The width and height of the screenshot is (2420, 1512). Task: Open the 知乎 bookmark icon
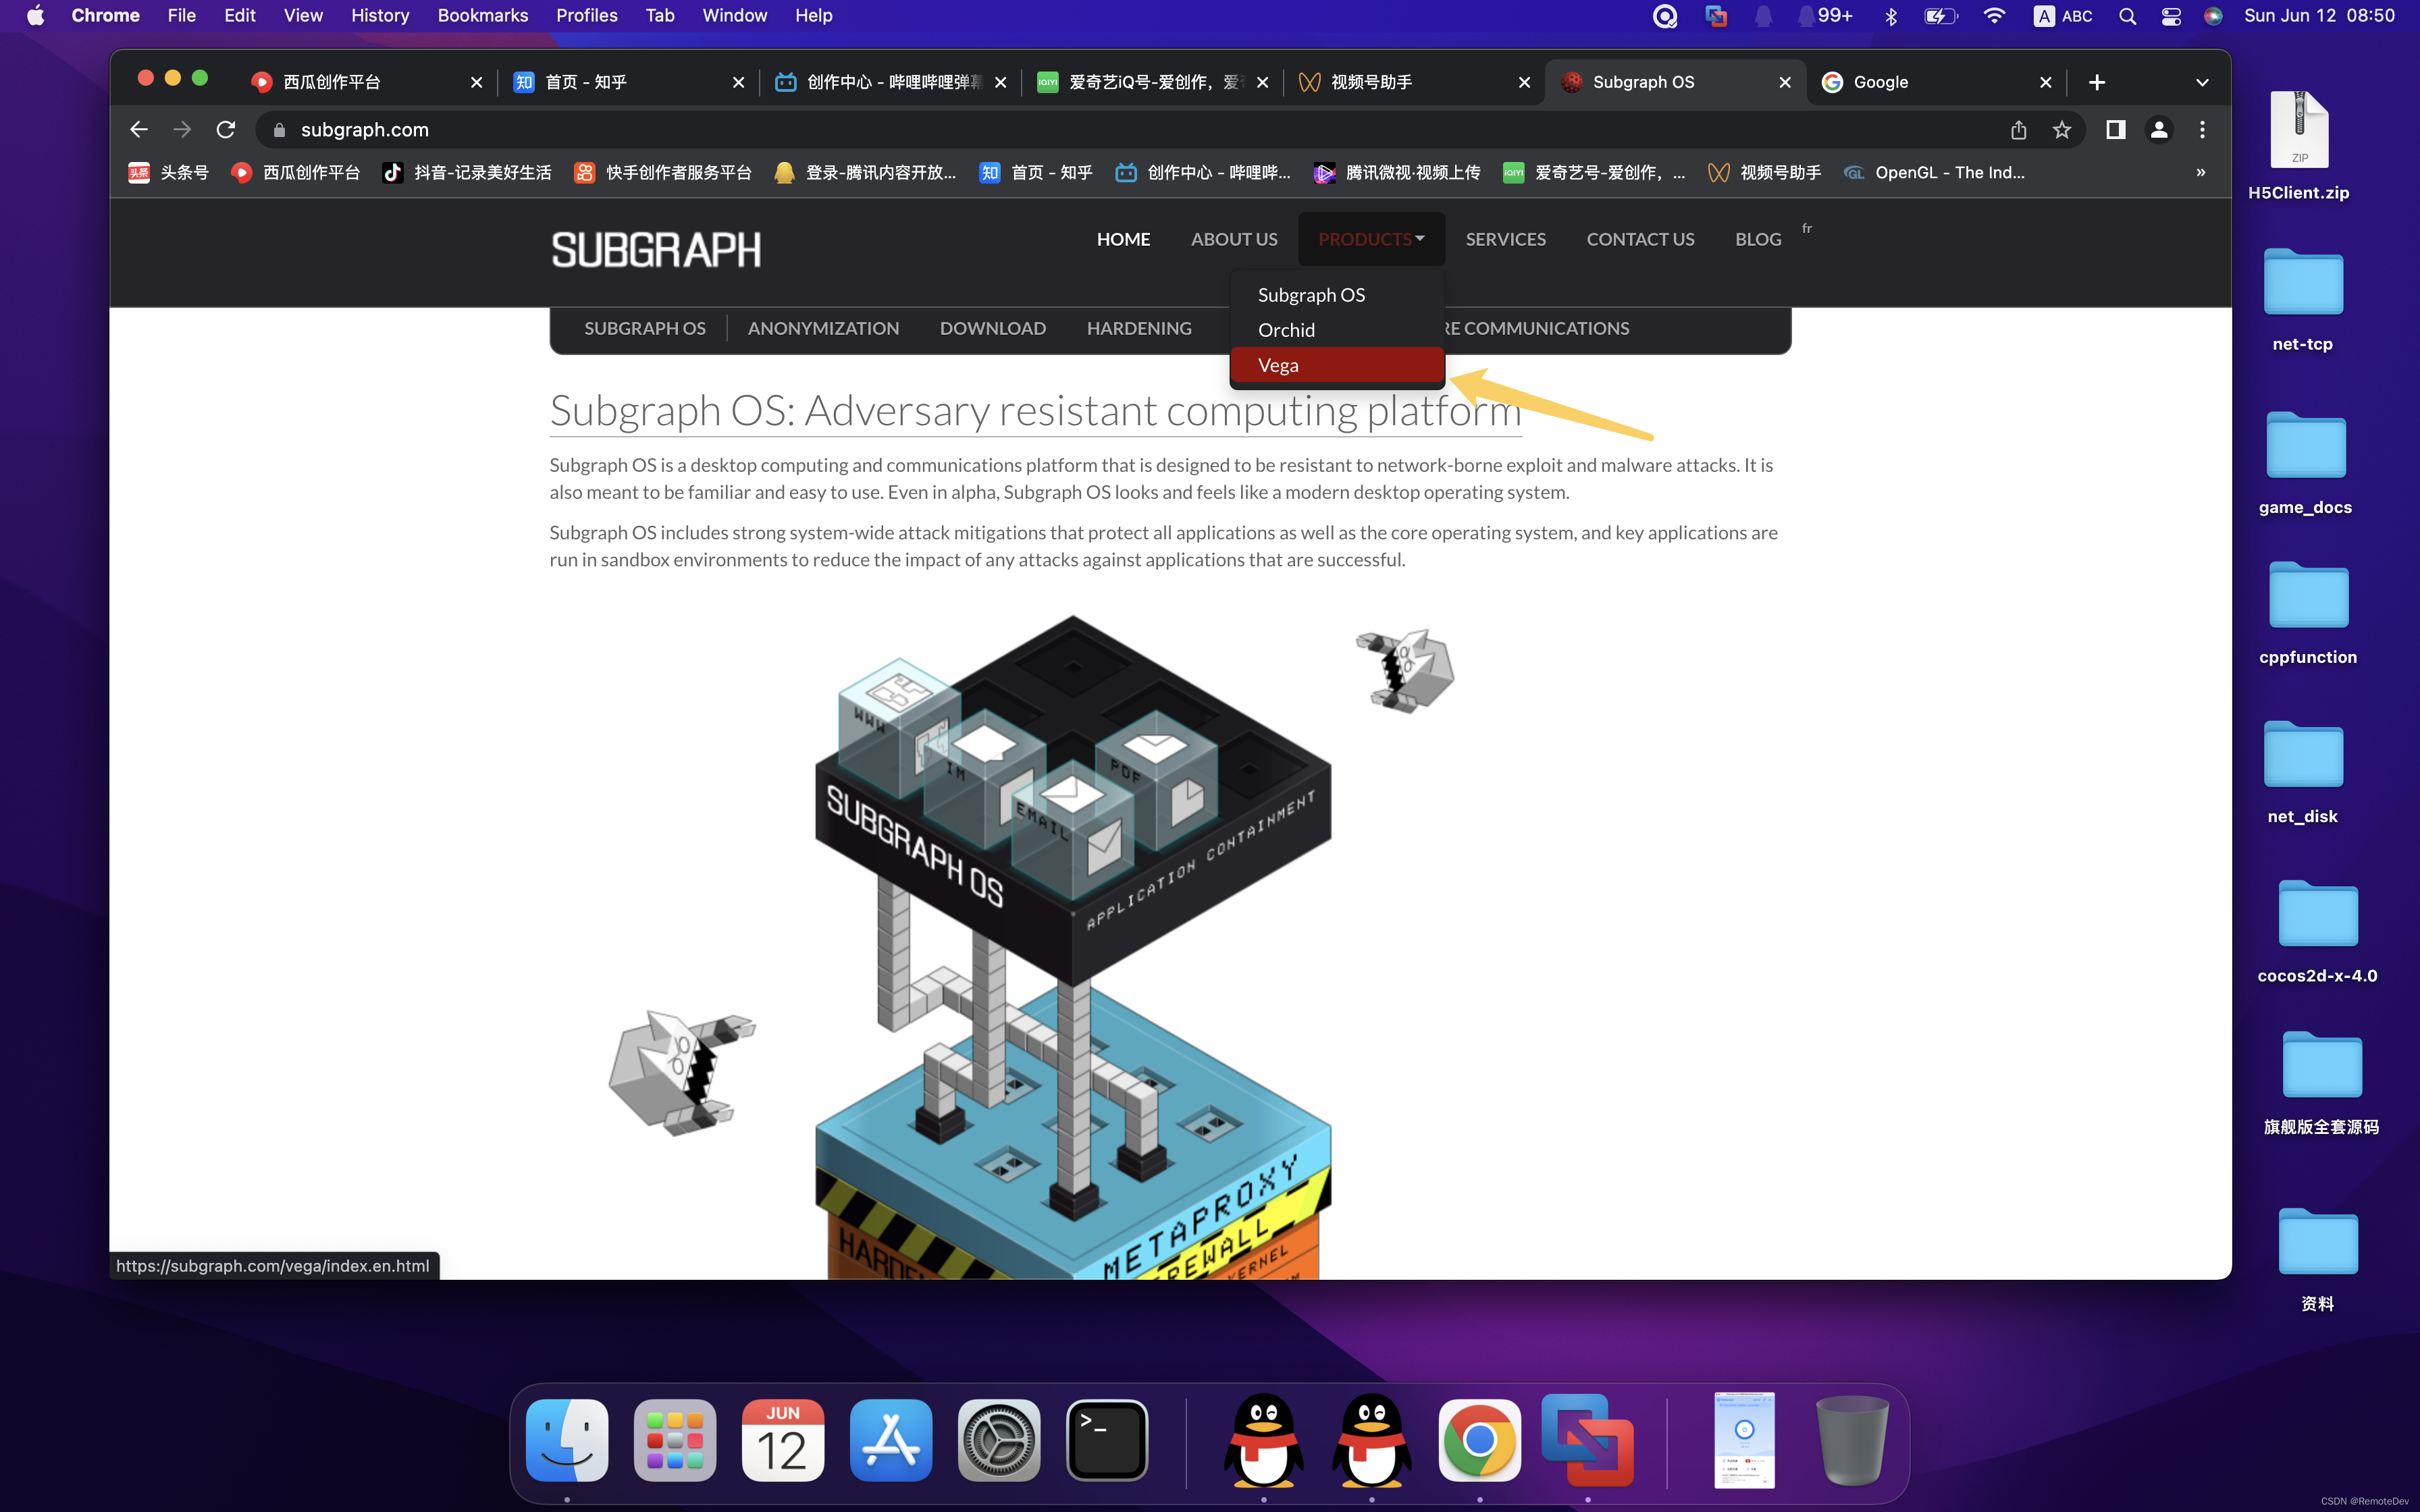[x=990, y=172]
